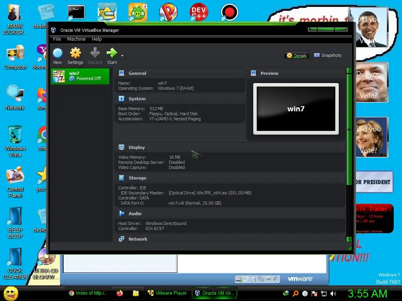Image resolution: width=402 pixels, height=301 pixels.
Task: Open the File menu in VirtualBox
Action: tap(57, 39)
